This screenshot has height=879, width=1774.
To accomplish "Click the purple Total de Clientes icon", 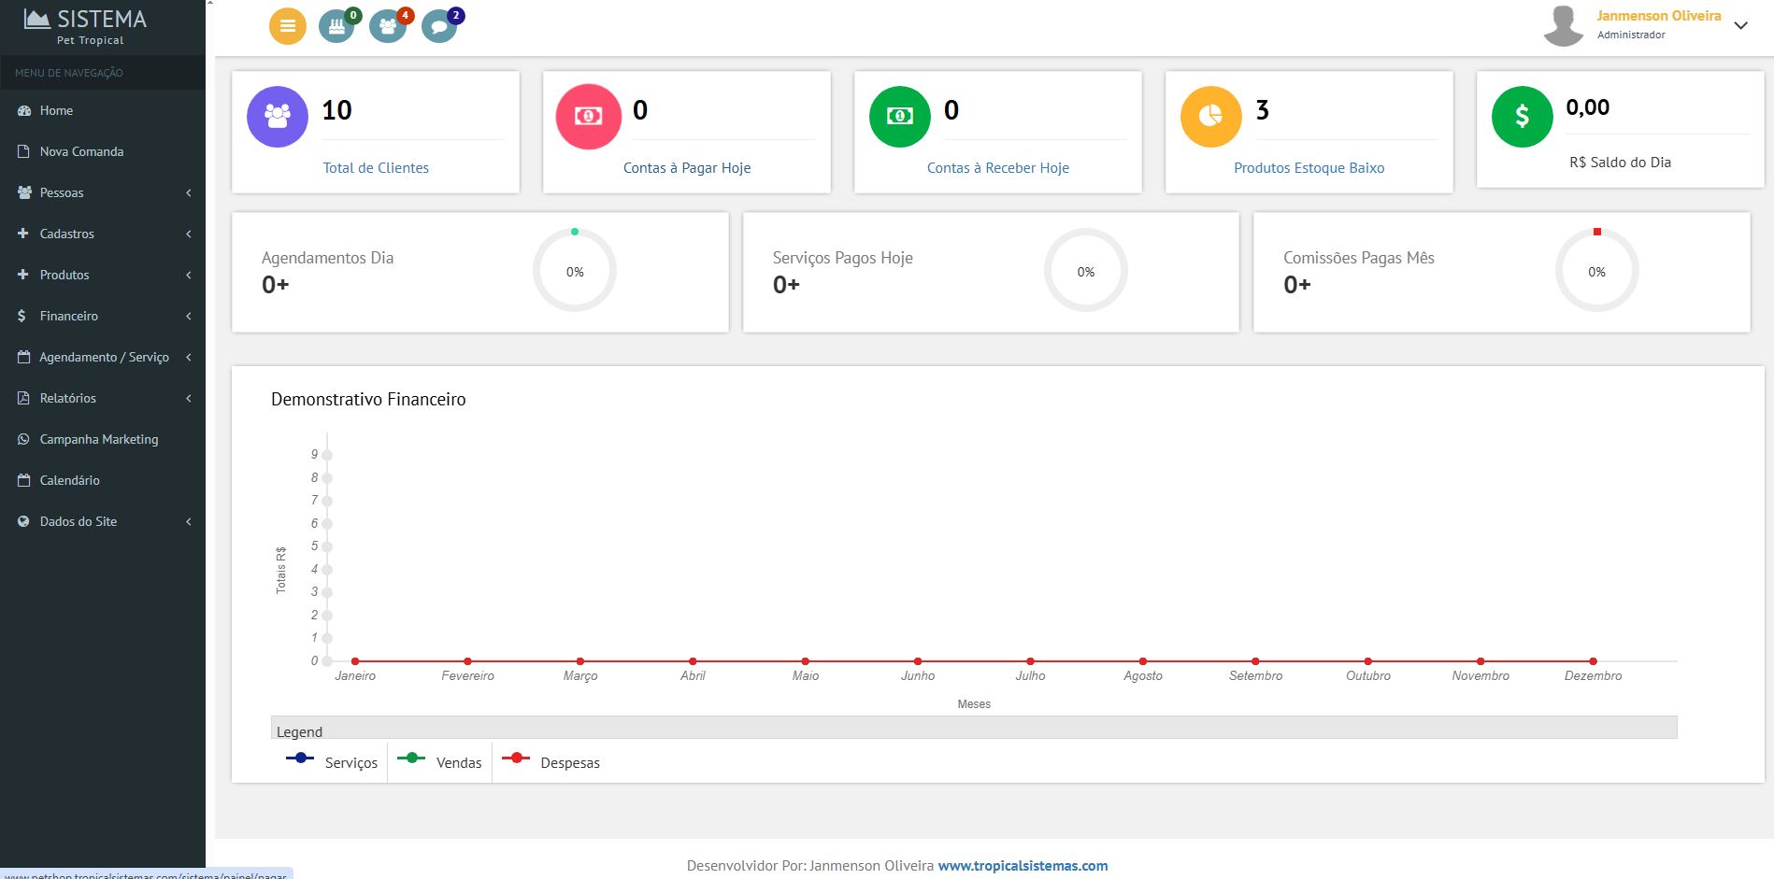I will click(278, 117).
